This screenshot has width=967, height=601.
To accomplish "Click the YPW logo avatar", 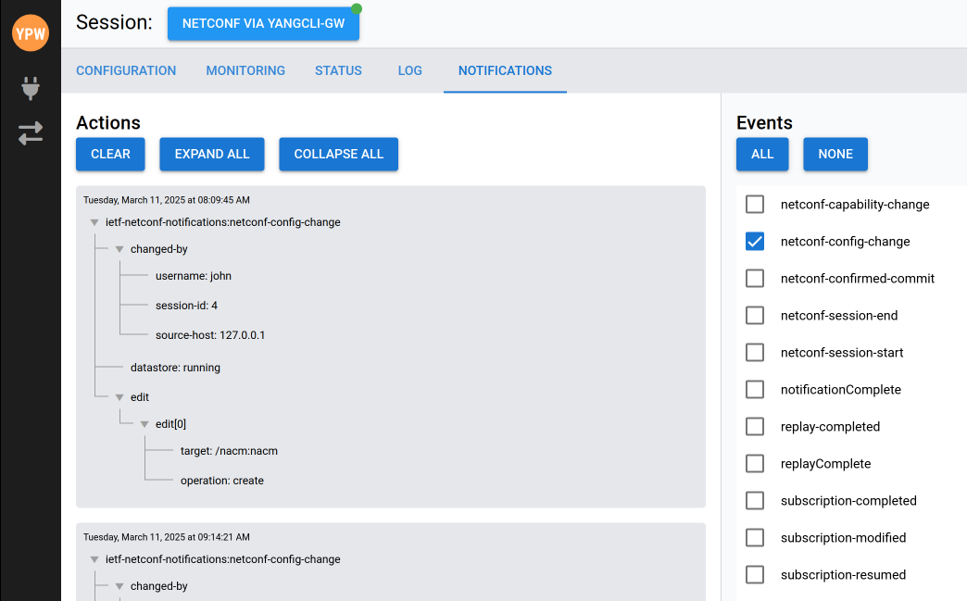I will 31,33.
